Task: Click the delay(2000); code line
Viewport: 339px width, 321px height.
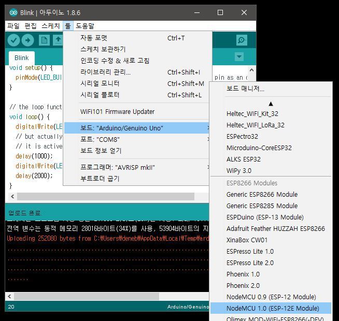Action: [34, 176]
